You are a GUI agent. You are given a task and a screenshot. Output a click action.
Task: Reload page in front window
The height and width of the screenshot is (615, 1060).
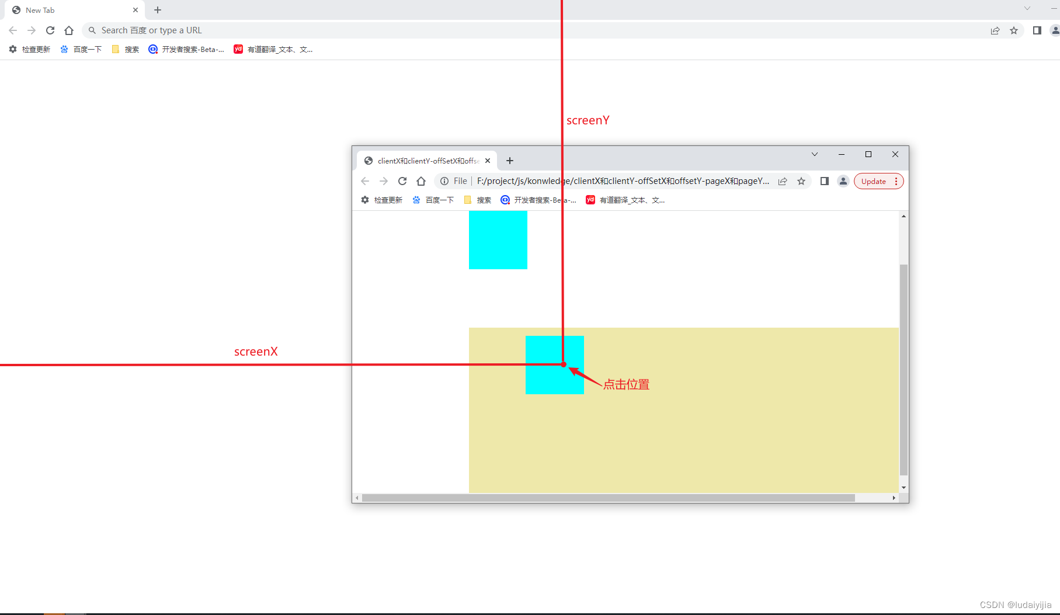click(x=402, y=181)
